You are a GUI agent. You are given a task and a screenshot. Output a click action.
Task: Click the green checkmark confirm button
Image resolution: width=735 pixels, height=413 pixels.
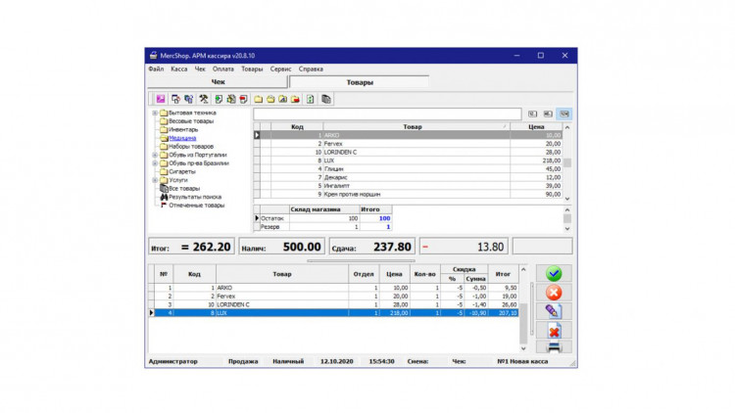(x=554, y=274)
